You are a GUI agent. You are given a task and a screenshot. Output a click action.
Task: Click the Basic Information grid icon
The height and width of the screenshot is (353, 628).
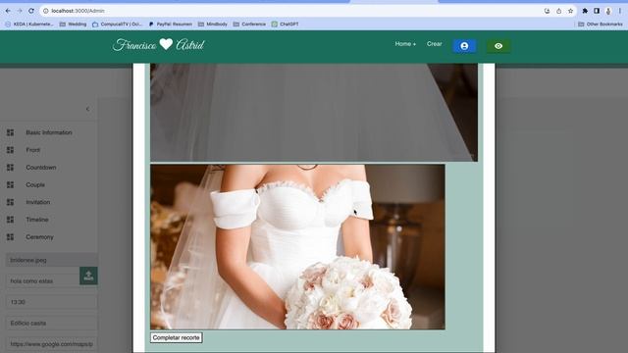tap(11, 132)
